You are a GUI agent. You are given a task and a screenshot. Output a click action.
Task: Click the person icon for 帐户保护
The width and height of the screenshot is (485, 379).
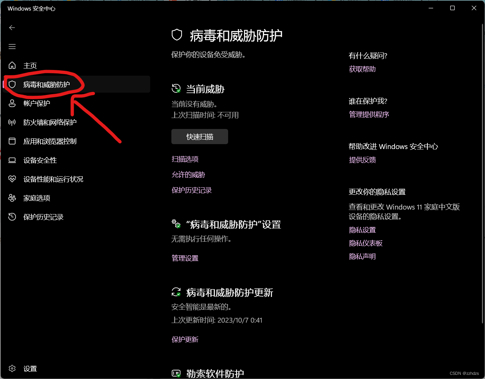[x=12, y=103]
